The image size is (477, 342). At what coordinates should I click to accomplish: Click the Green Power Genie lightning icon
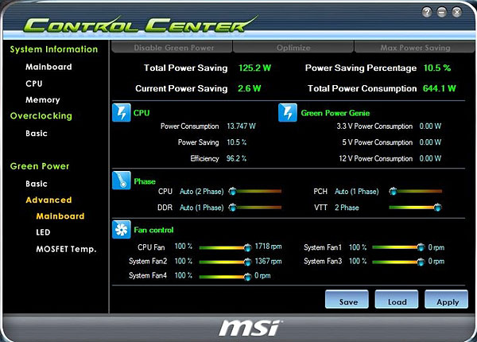point(288,113)
